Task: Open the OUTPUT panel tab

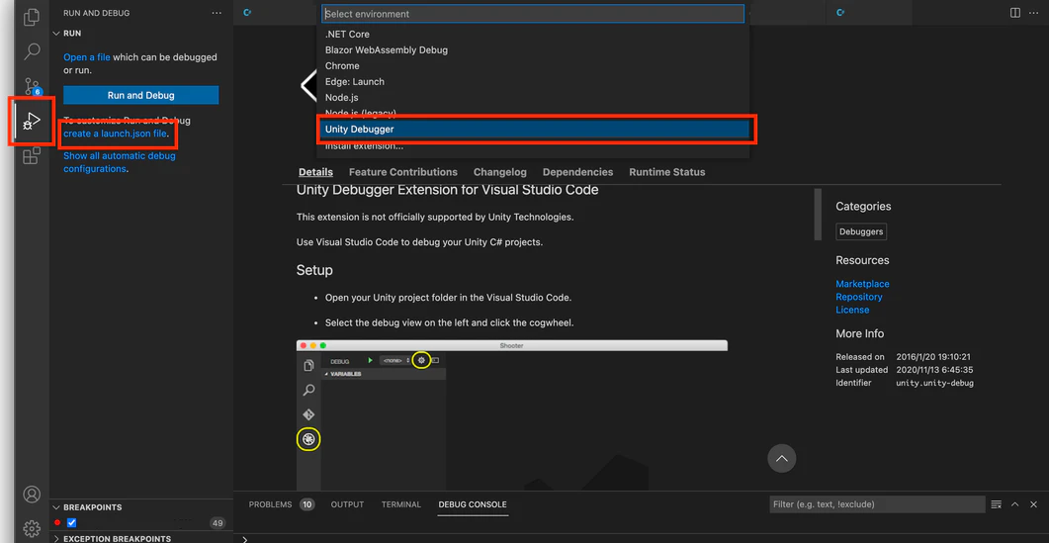Action: click(x=347, y=504)
